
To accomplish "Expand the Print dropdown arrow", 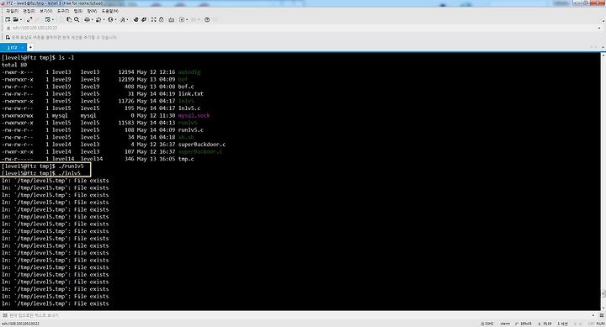I will (x=92, y=19).
